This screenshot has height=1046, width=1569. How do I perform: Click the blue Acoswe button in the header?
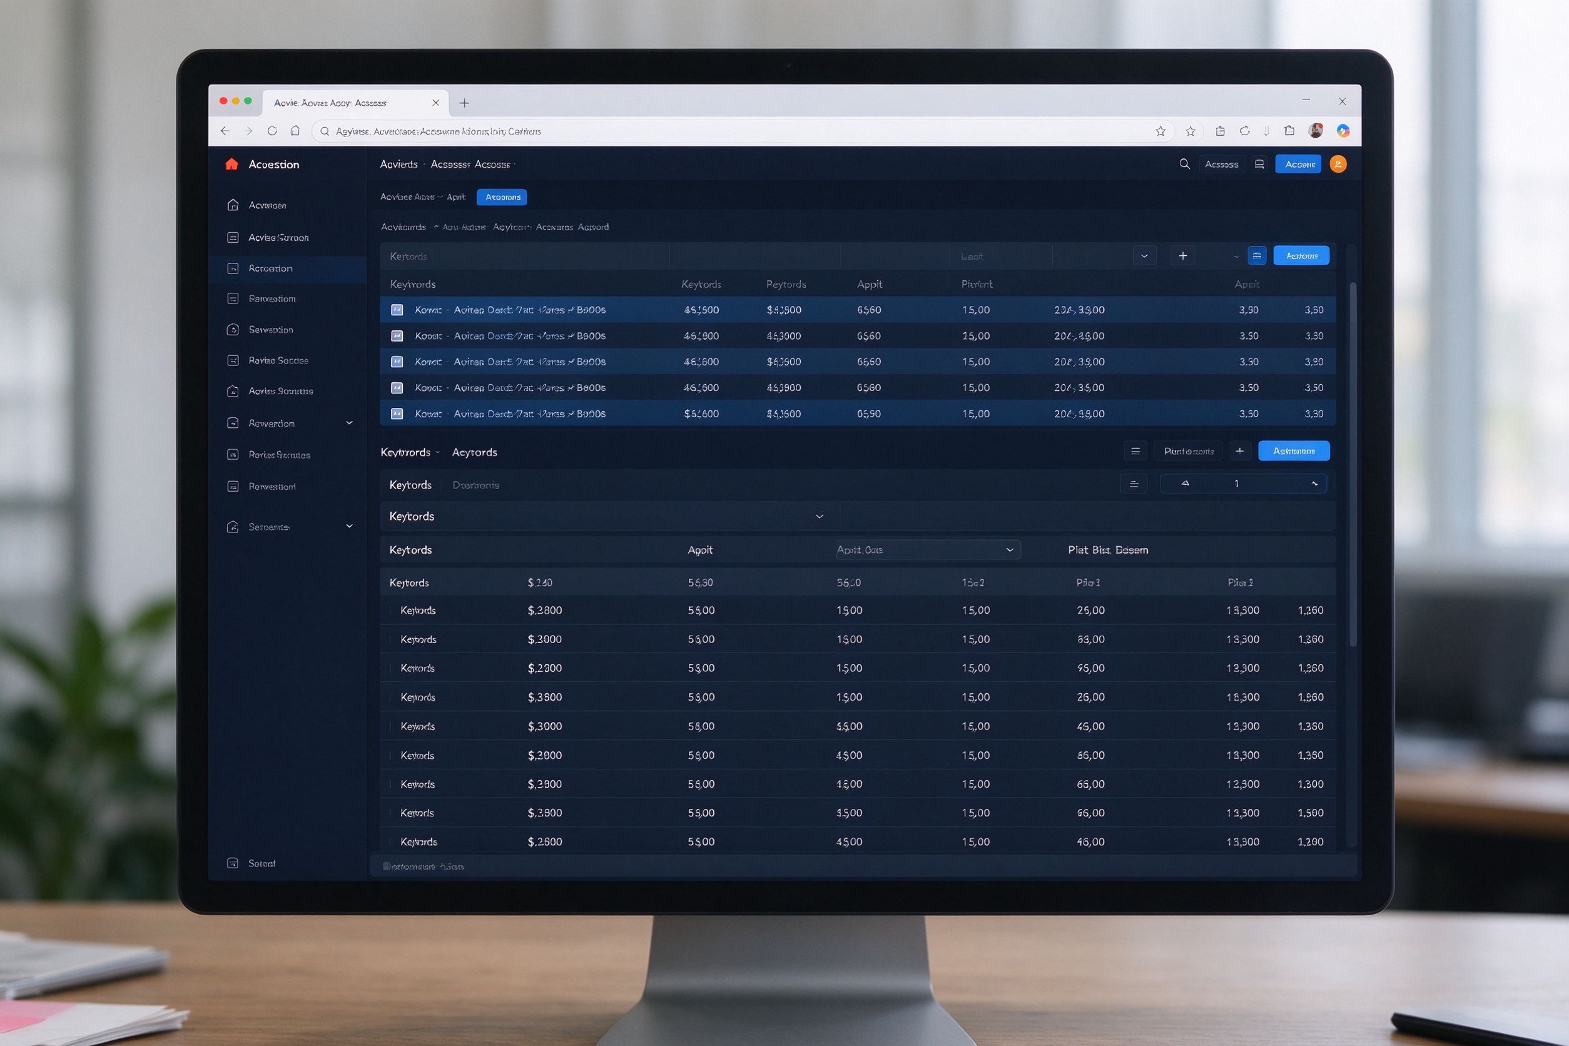(x=1298, y=164)
